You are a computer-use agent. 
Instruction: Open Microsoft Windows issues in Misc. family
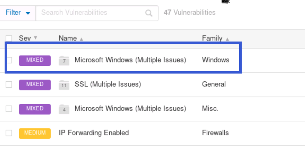(x=130, y=108)
